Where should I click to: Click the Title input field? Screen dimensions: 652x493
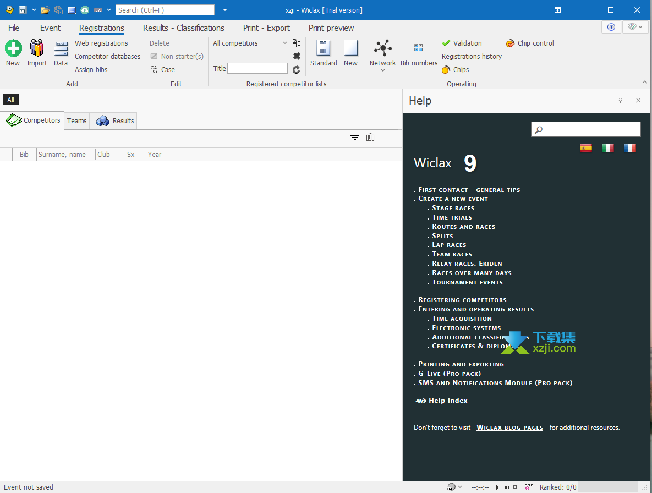257,69
